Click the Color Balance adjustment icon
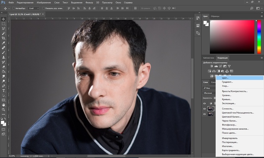The height and width of the screenshot is (158, 264). point(214,71)
